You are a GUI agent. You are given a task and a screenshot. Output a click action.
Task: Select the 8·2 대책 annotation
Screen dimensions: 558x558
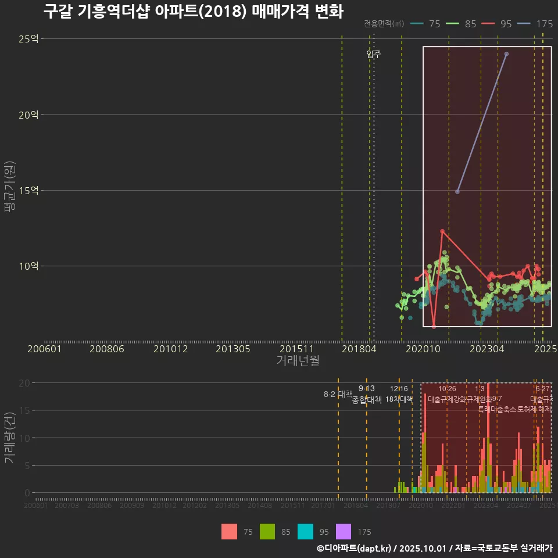tap(338, 394)
